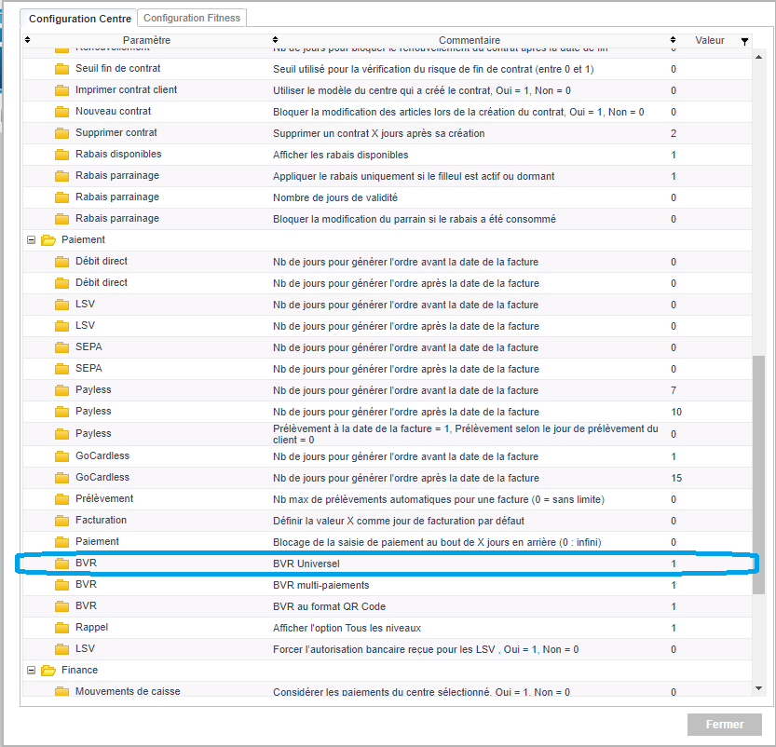Image resolution: width=776 pixels, height=747 pixels.
Task: Click the Valeur column sort arrows
Action: point(674,40)
